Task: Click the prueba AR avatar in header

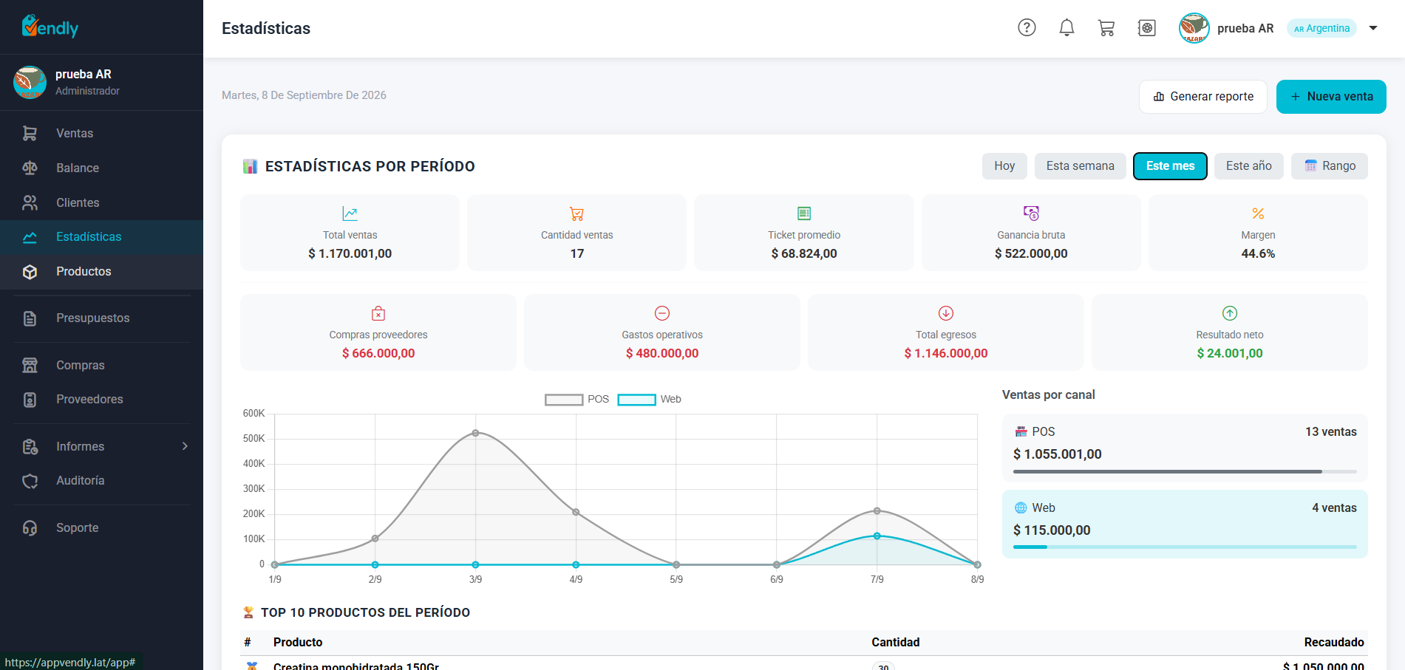Action: [1194, 28]
